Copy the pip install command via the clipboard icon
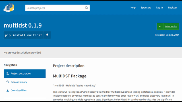The image size is (182, 102). click(47, 35)
